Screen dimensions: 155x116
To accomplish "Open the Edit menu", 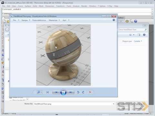I will (x=8, y=6).
